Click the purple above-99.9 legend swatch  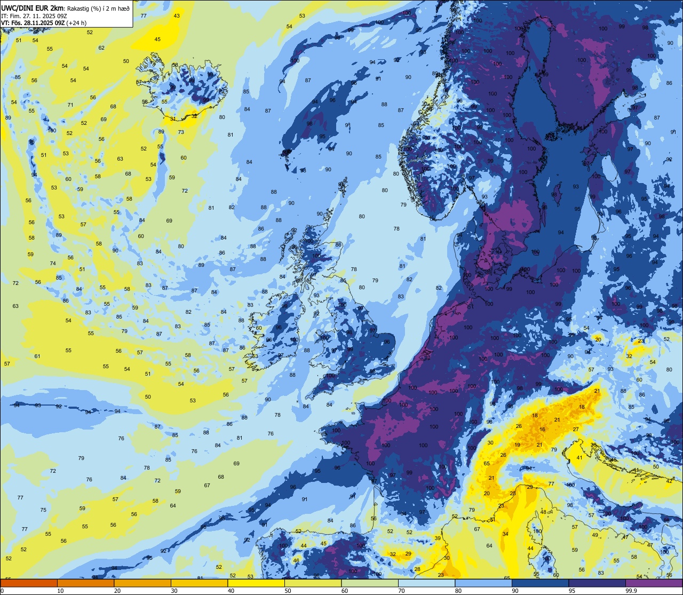point(654,583)
